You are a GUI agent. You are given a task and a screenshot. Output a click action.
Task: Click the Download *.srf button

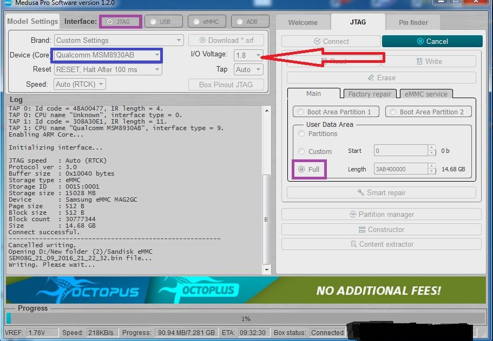[226, 40]
